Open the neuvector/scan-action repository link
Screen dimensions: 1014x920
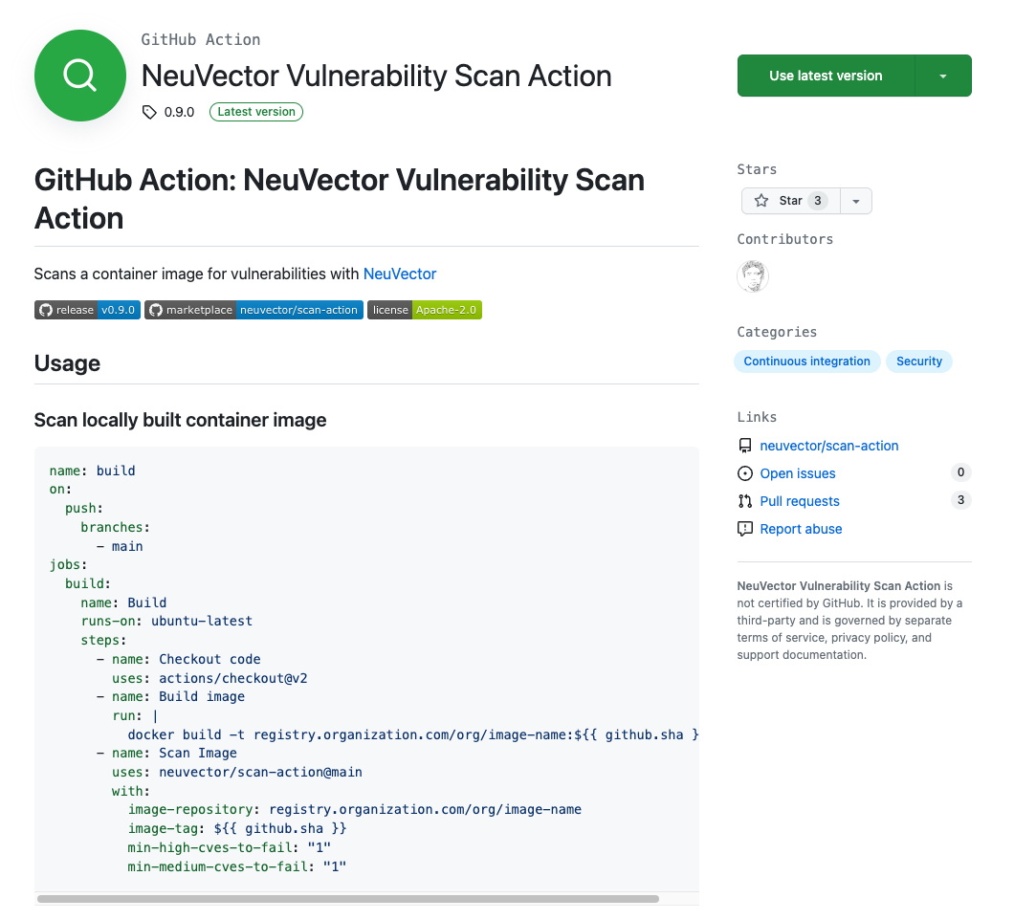coord(828,445)
